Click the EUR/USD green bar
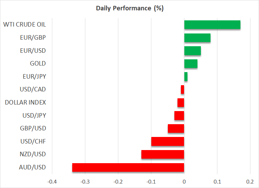Screen dimensions: 259x188 (192, 51)
